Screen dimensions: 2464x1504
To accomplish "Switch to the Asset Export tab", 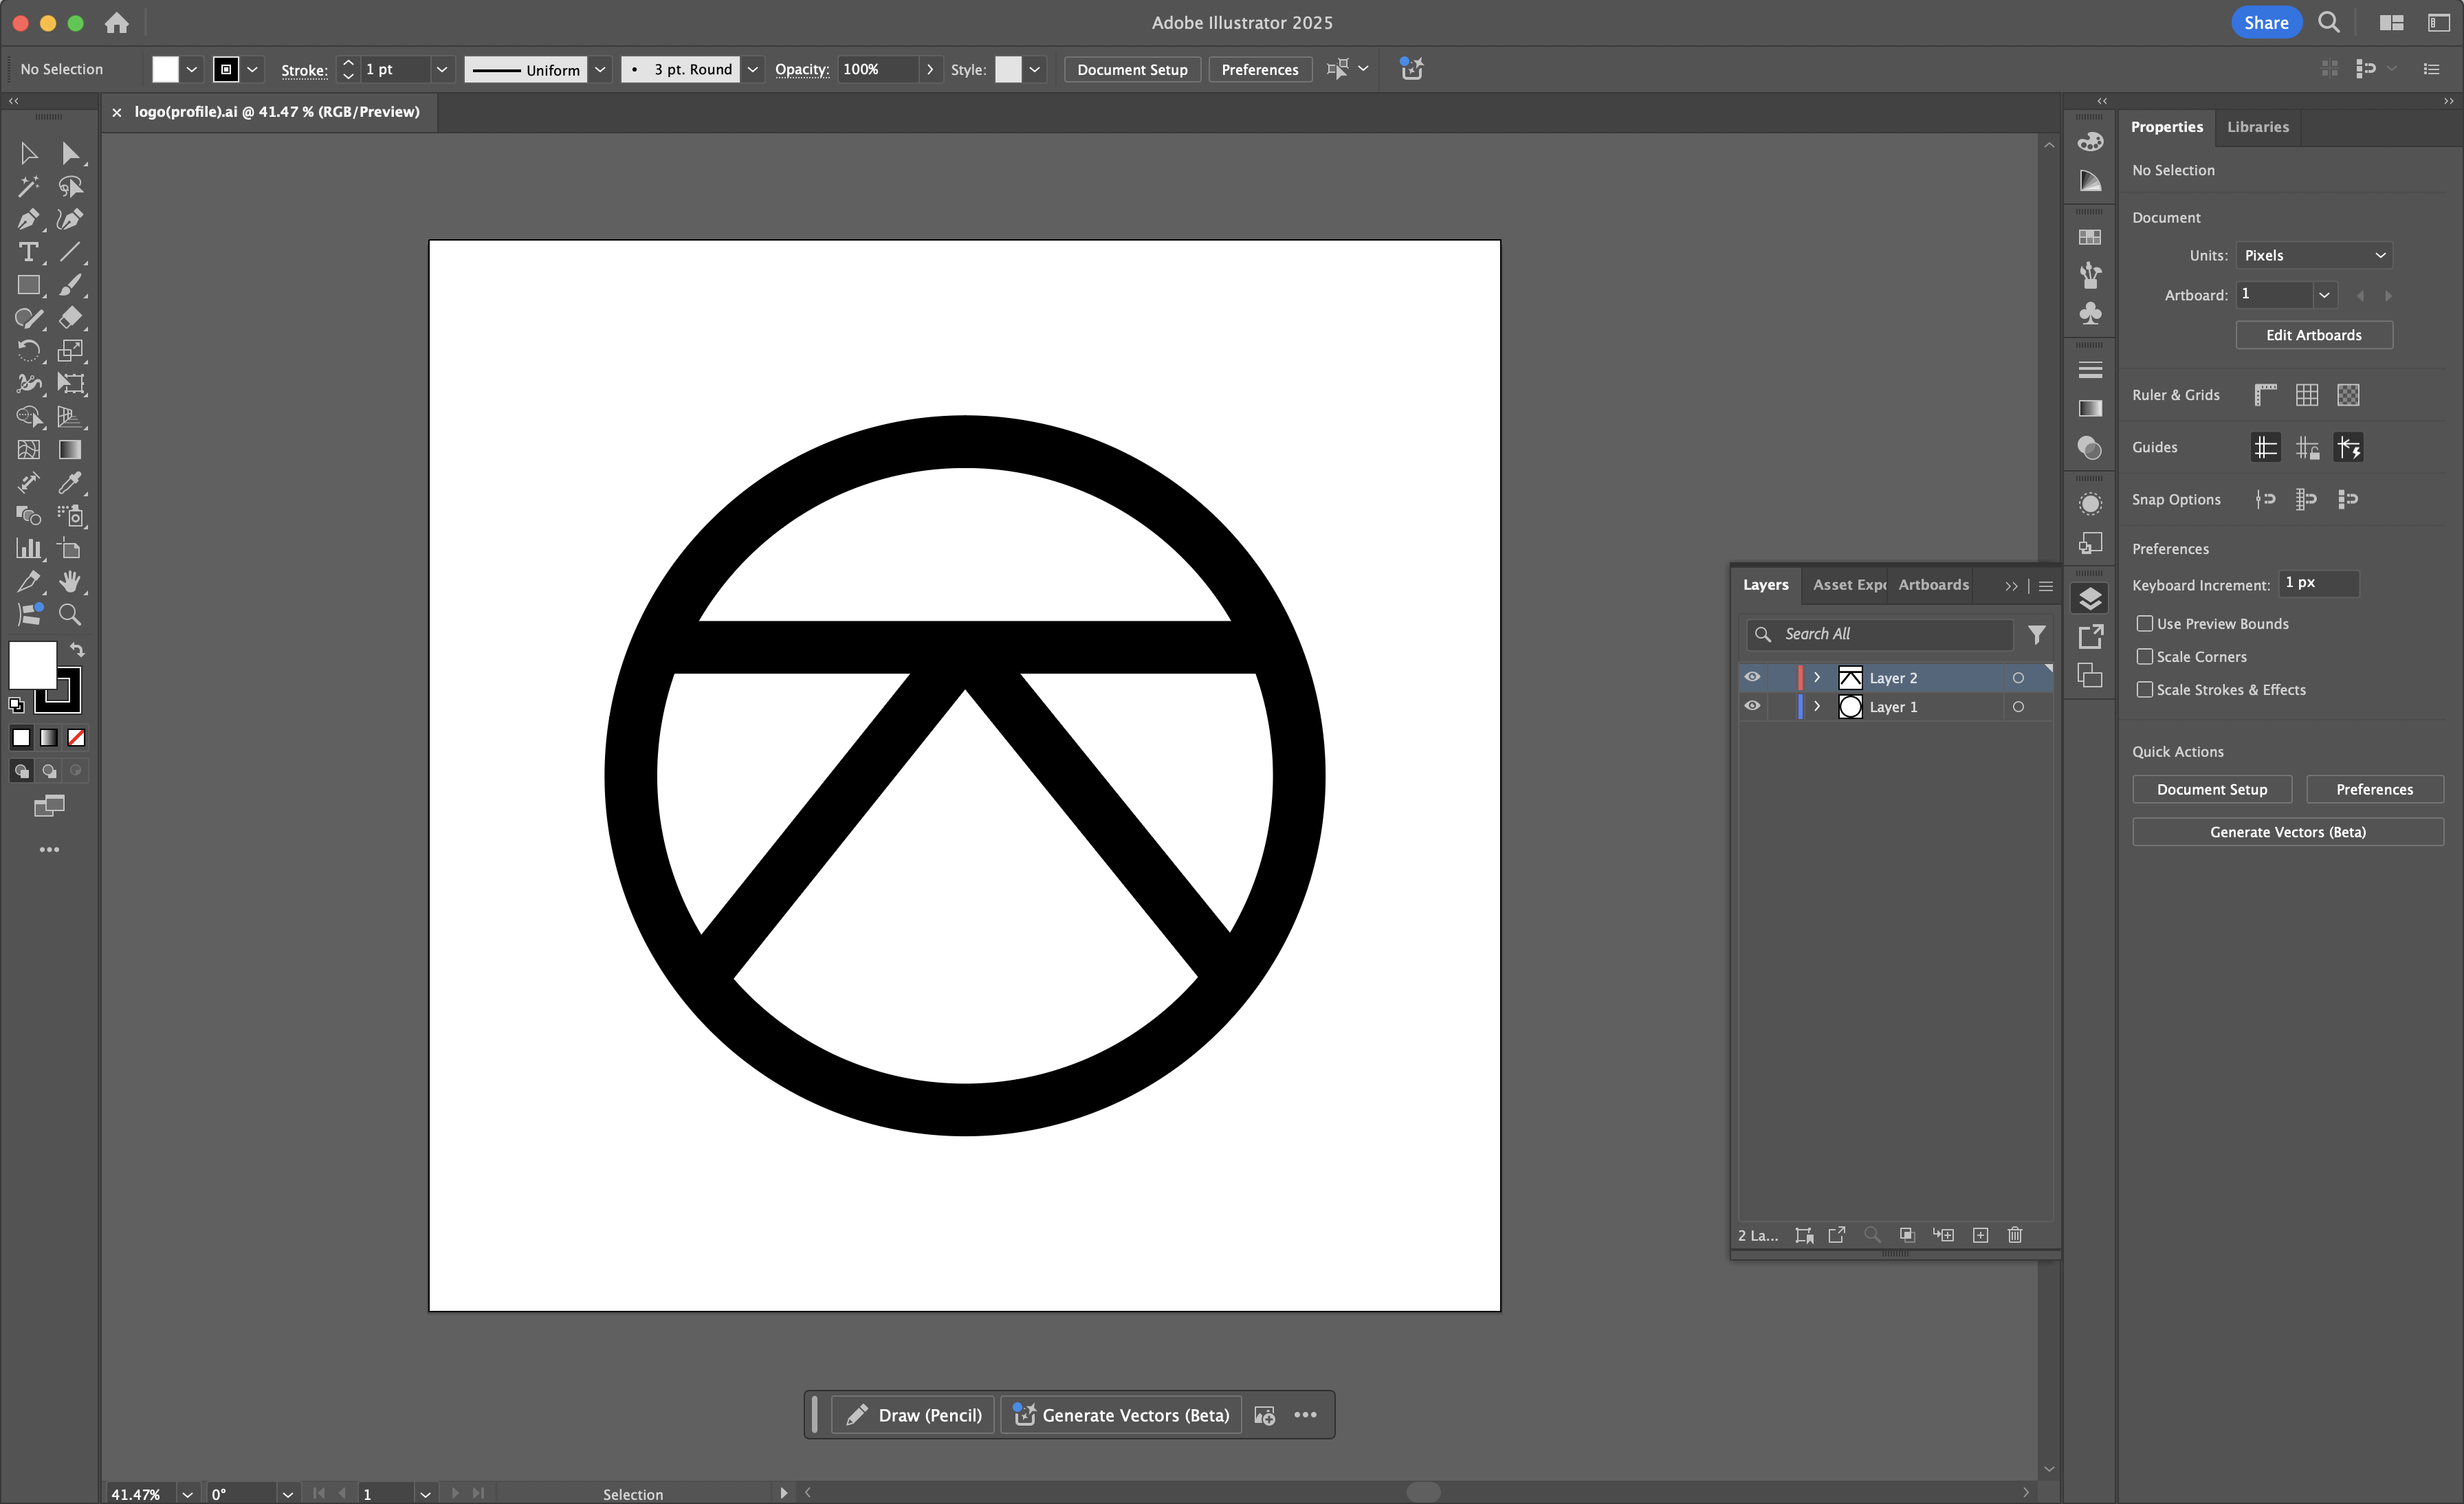I will (1849, 585).
